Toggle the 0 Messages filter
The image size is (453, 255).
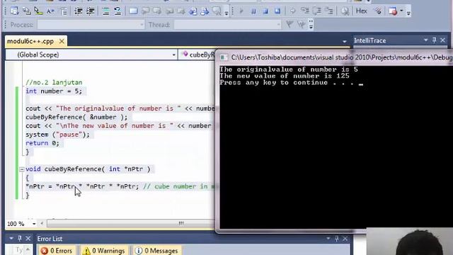[x=156, y=250]
